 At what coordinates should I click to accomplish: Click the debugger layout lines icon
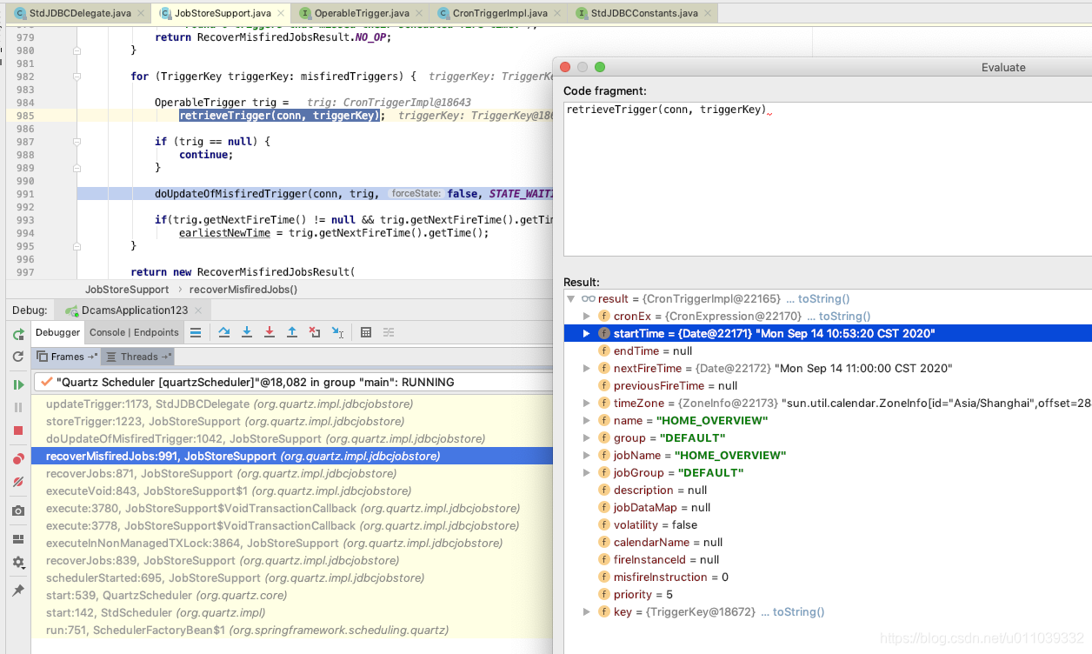point(196,332)
